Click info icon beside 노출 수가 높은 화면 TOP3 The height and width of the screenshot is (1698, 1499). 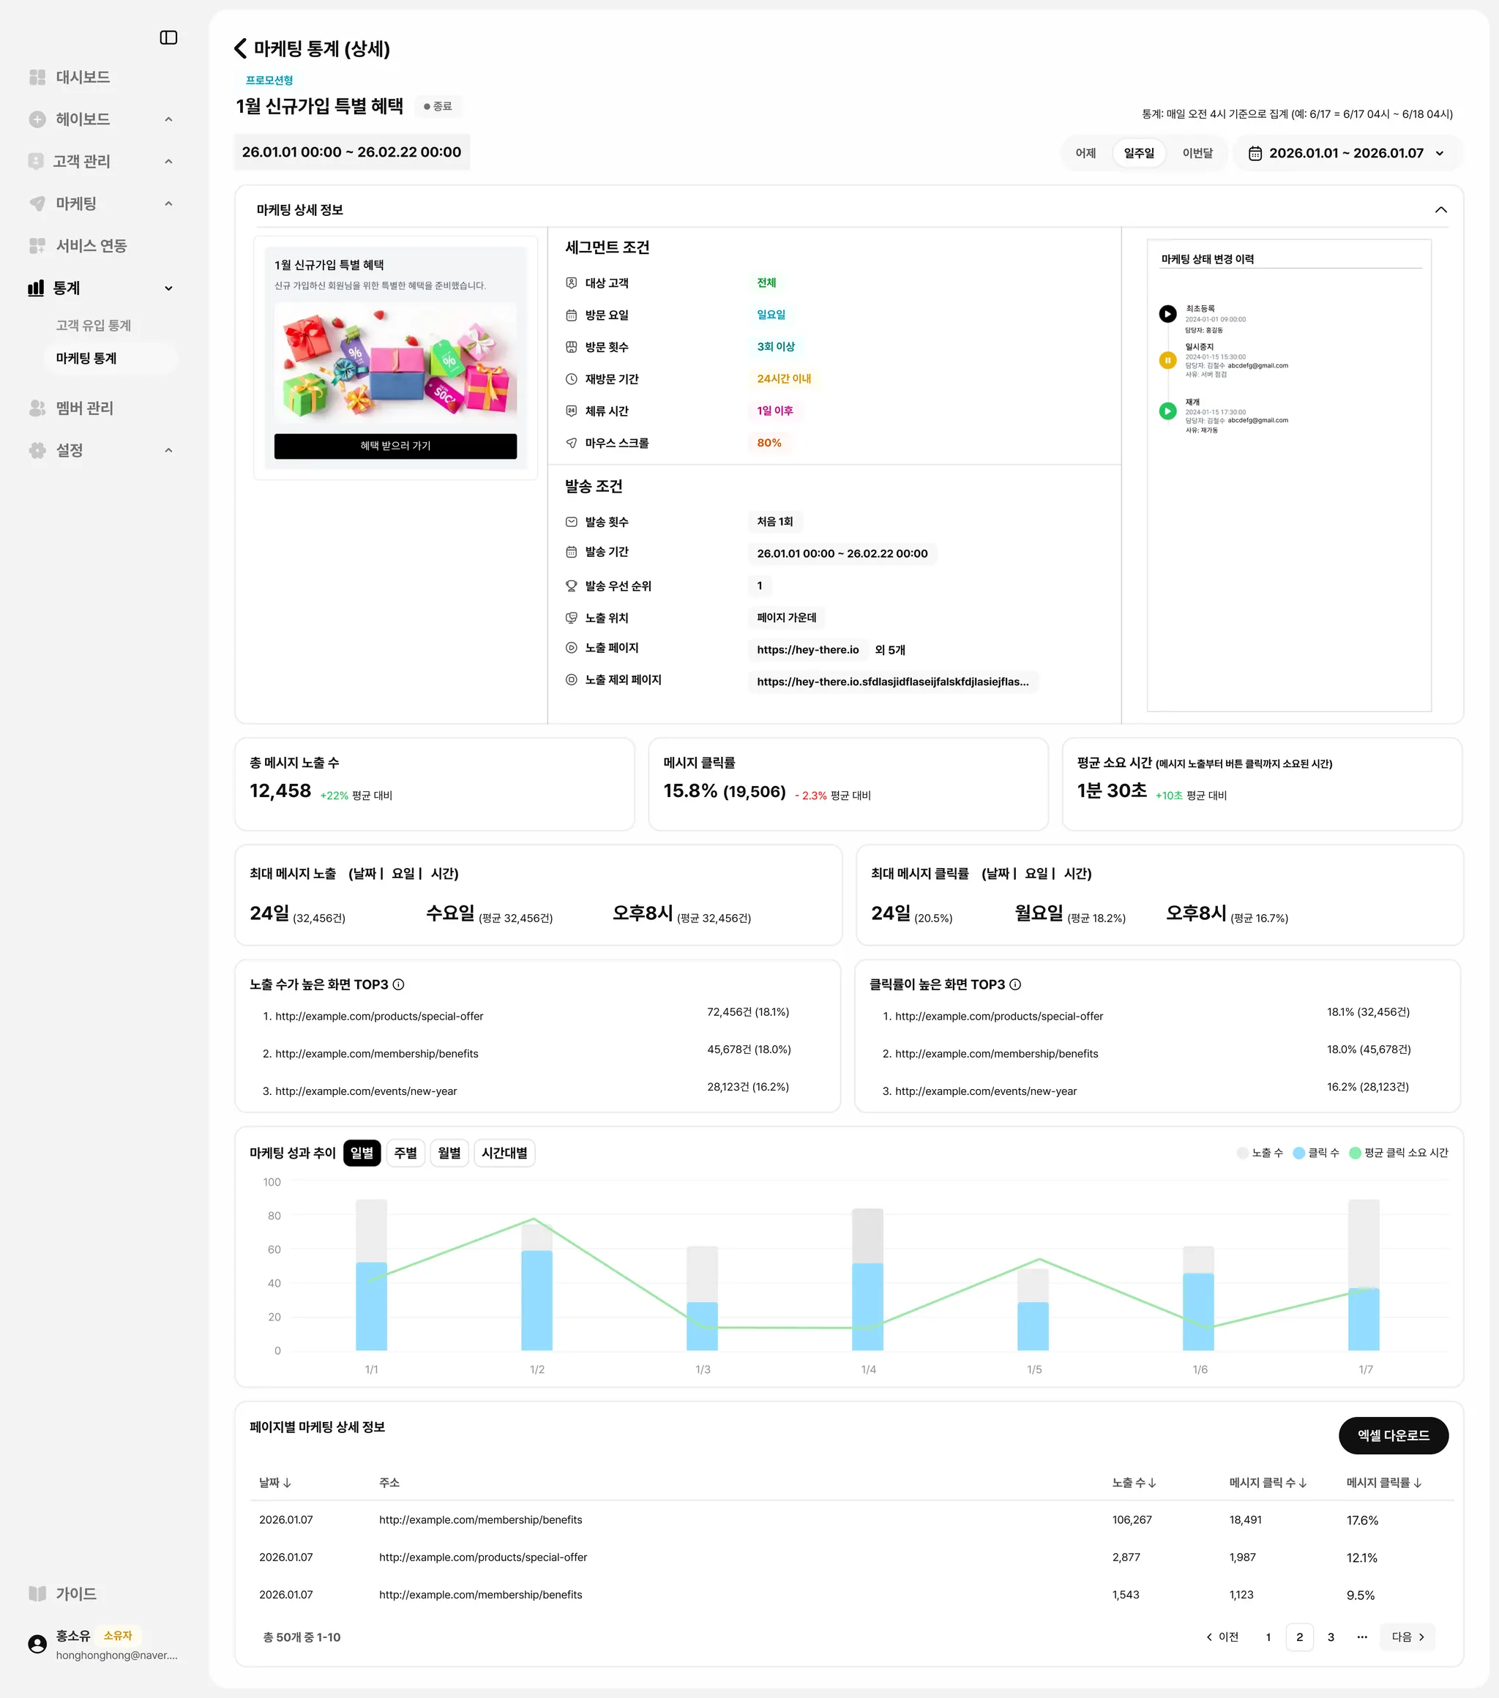399,984
